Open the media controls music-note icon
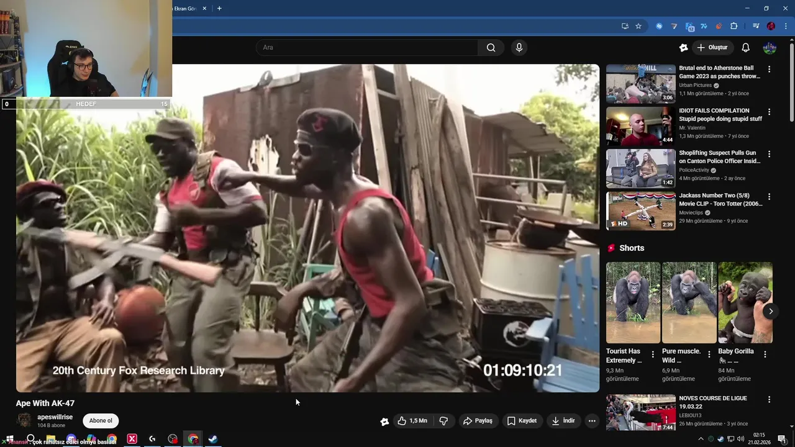The height and width of the screenshot is (447, 795). tap(755, 26)
